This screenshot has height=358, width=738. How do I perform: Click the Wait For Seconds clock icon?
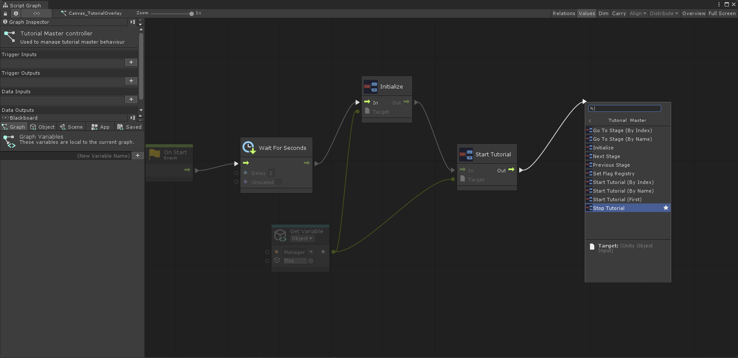[x=249, y=148]
